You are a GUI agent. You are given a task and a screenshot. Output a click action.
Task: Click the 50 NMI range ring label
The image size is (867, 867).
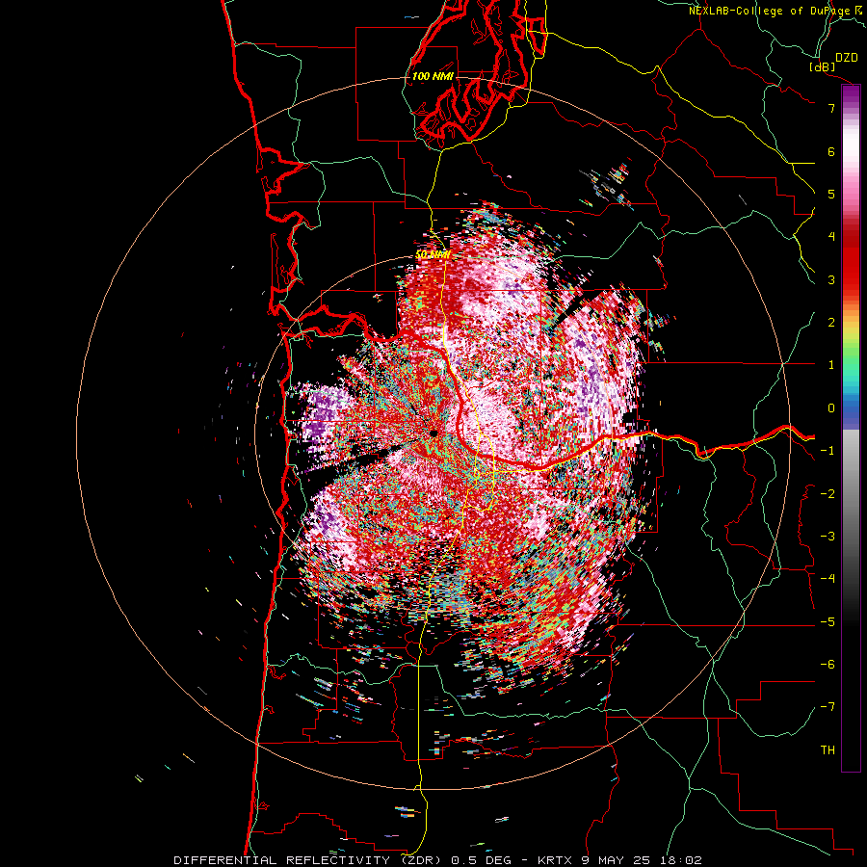coord(433,255)
